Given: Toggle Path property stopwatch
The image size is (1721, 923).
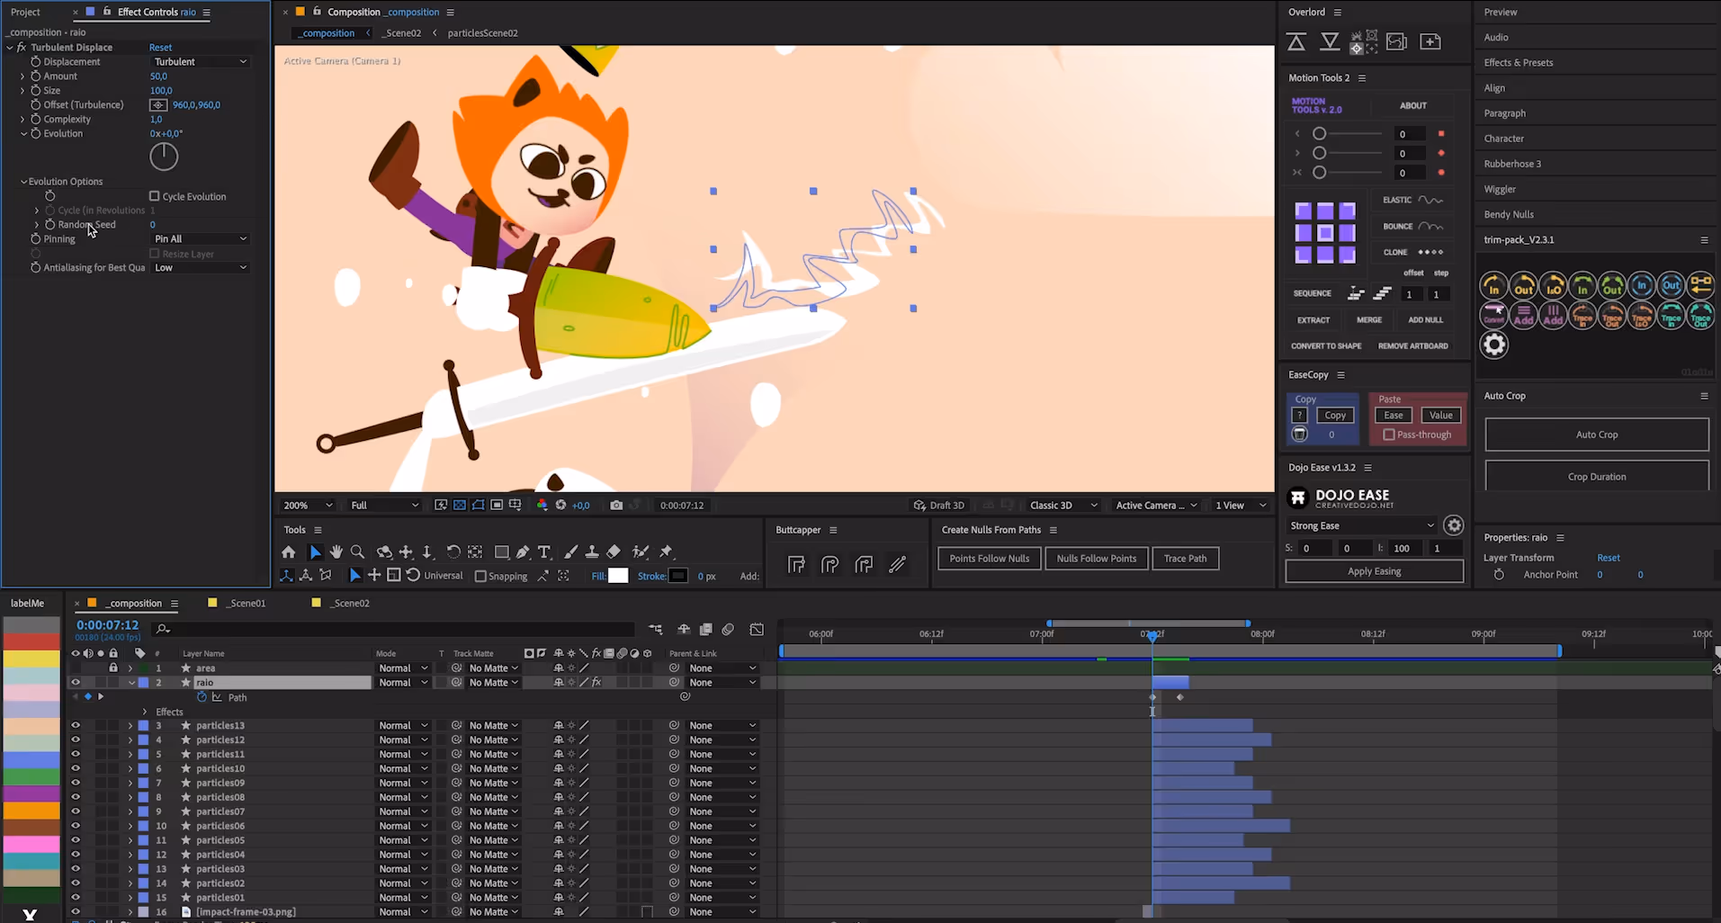Looking at the screenshot, I should pos(202,697).
